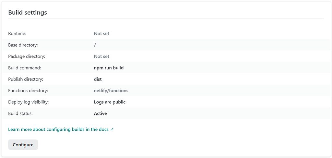Click the Build settings heading

[x=28, y=13]
